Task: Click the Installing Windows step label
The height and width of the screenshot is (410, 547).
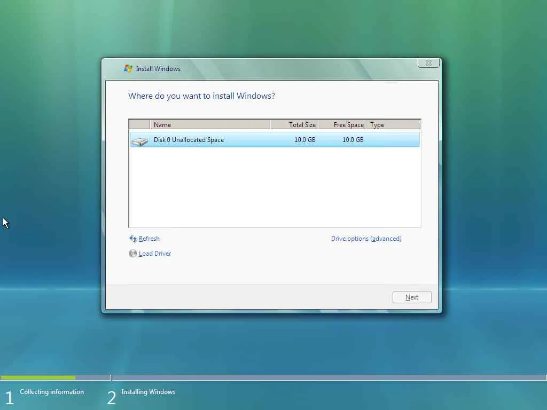Action: pyautogui.click(x=149, y=392)
